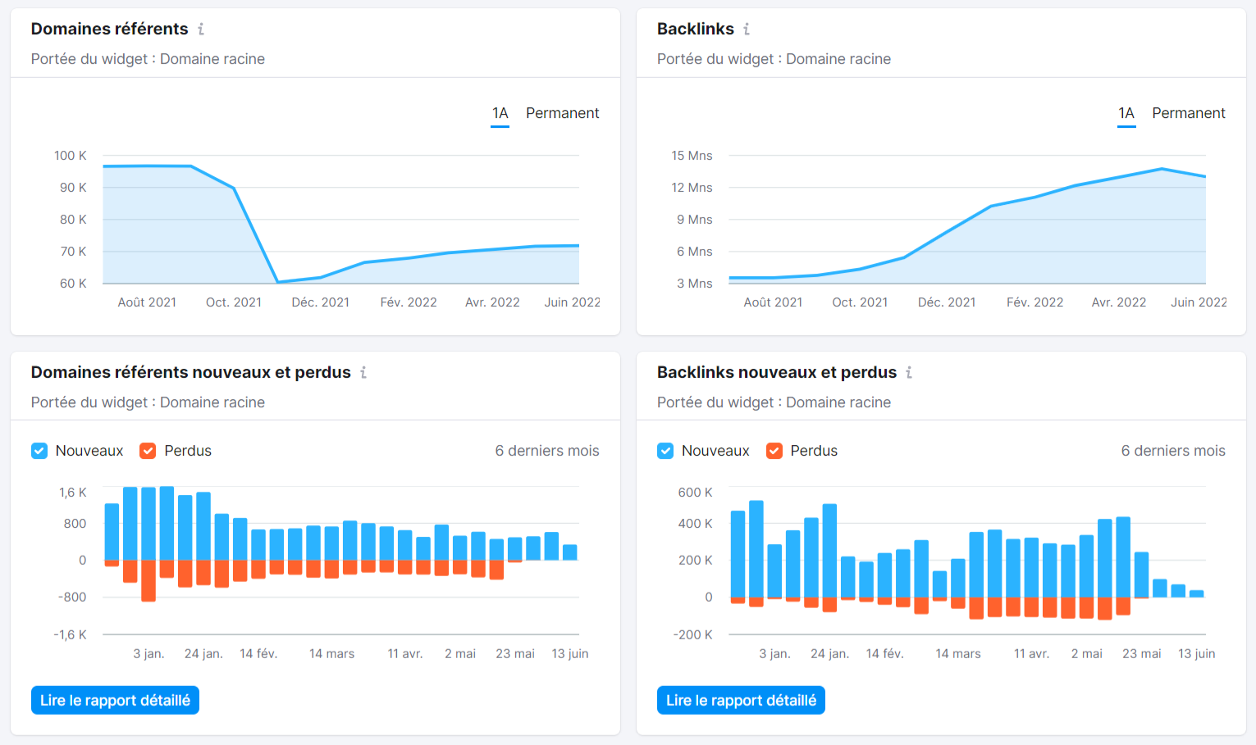Open the info tooltip for Domaines référents
The height and width of the screenshot is (745, 1256).
(x=201, y=29)
